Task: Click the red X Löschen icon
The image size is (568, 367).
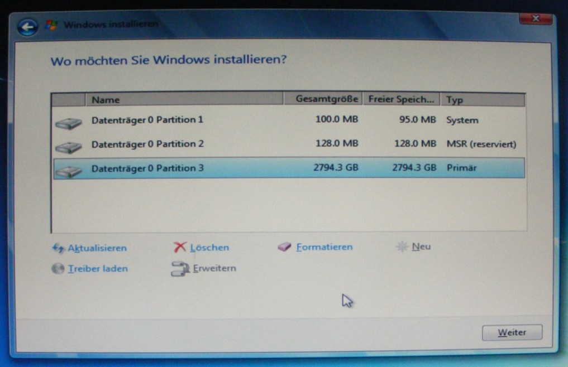Action: click(180, 247)
